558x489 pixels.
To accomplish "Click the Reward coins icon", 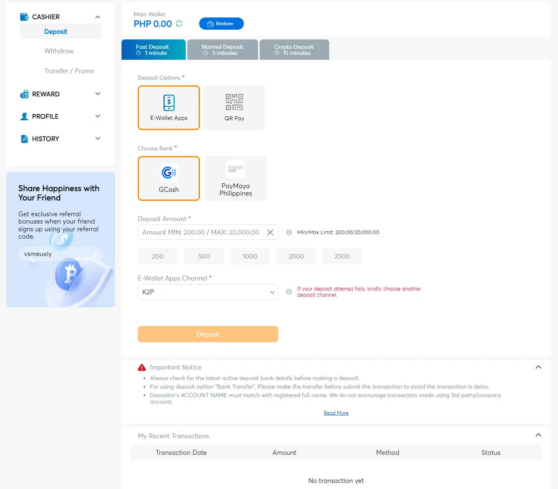I will pyautogui.click(x=24, y=94).
